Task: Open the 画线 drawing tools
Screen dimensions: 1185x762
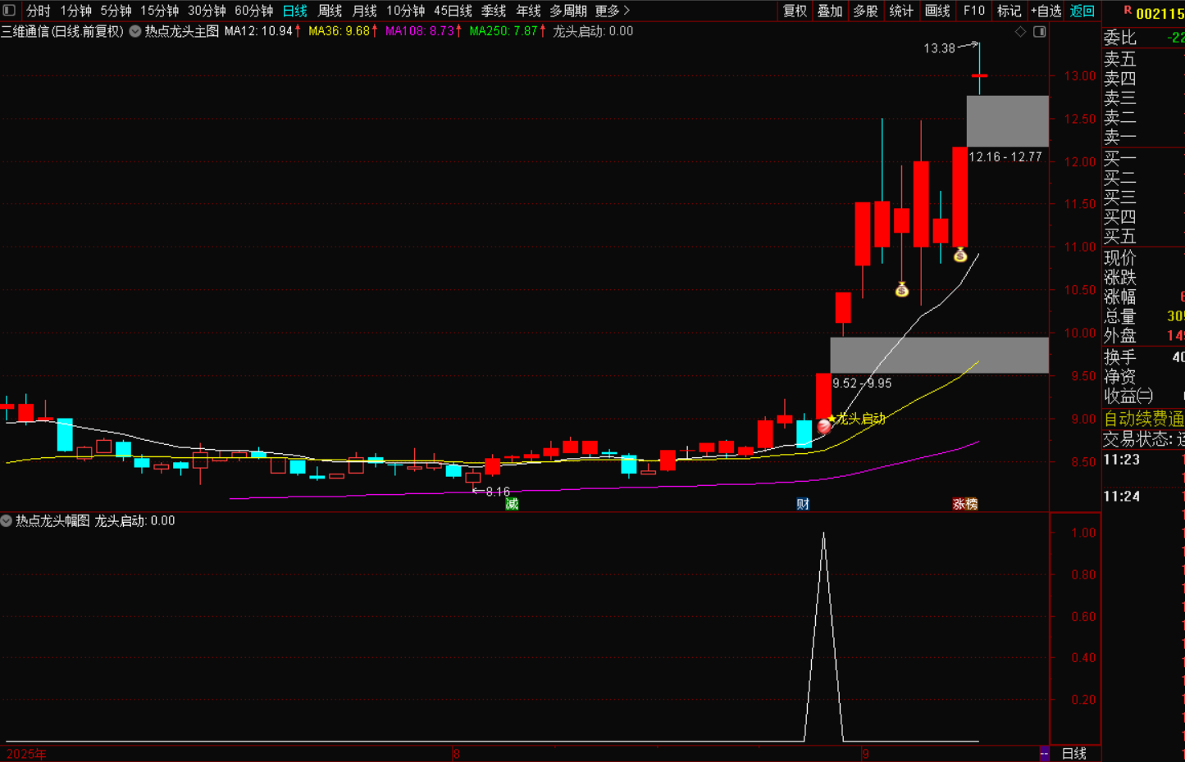Action: pyautogui.click(x=937, y=11)
